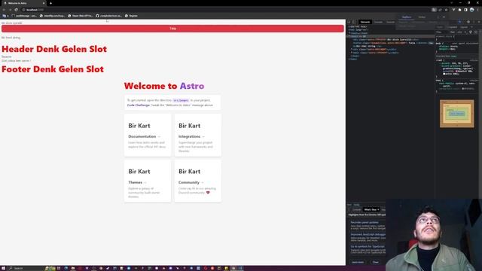Open the GitHub bookmark in bookmarks bar
The width and height of the screenshot is (482, 271).
(108, 16)
